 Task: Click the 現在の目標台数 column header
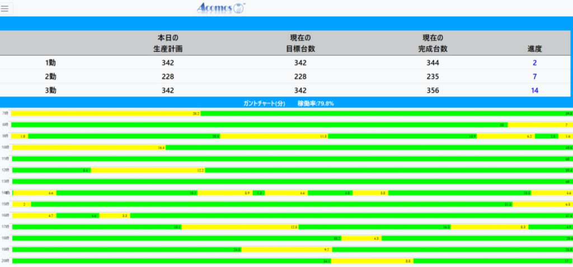tap(300, 44)
